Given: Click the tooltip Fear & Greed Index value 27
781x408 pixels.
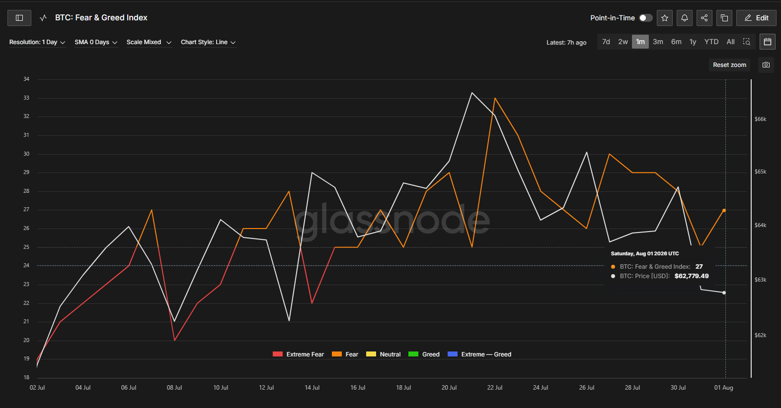Looking at the screenshot, I should 699,267.
